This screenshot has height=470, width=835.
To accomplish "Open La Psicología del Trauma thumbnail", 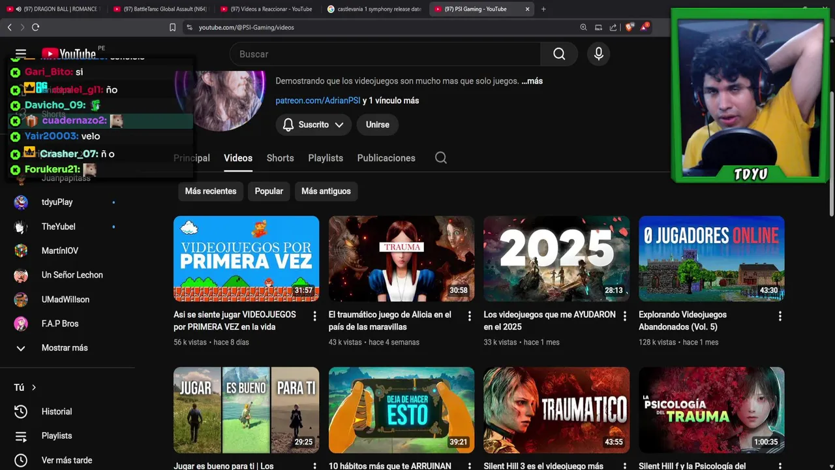I will [712, 410].
